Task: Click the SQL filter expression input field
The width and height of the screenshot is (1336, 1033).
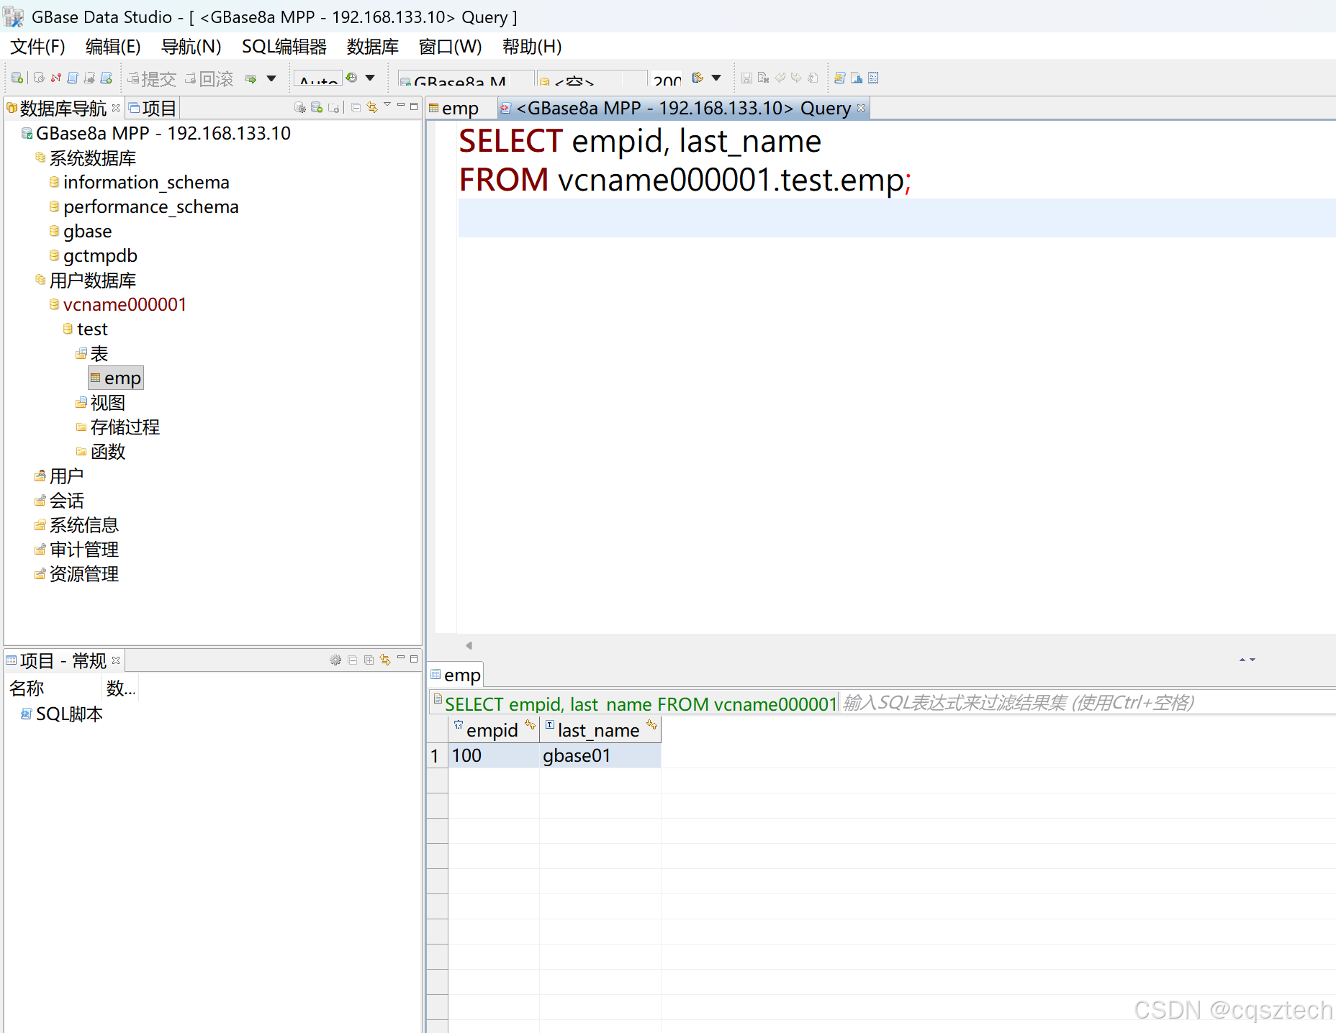Action: click(1087, 703)
